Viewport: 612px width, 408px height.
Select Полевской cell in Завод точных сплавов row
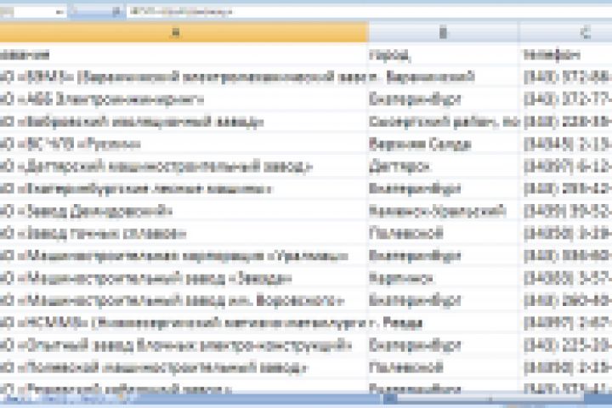click(444, 234)
